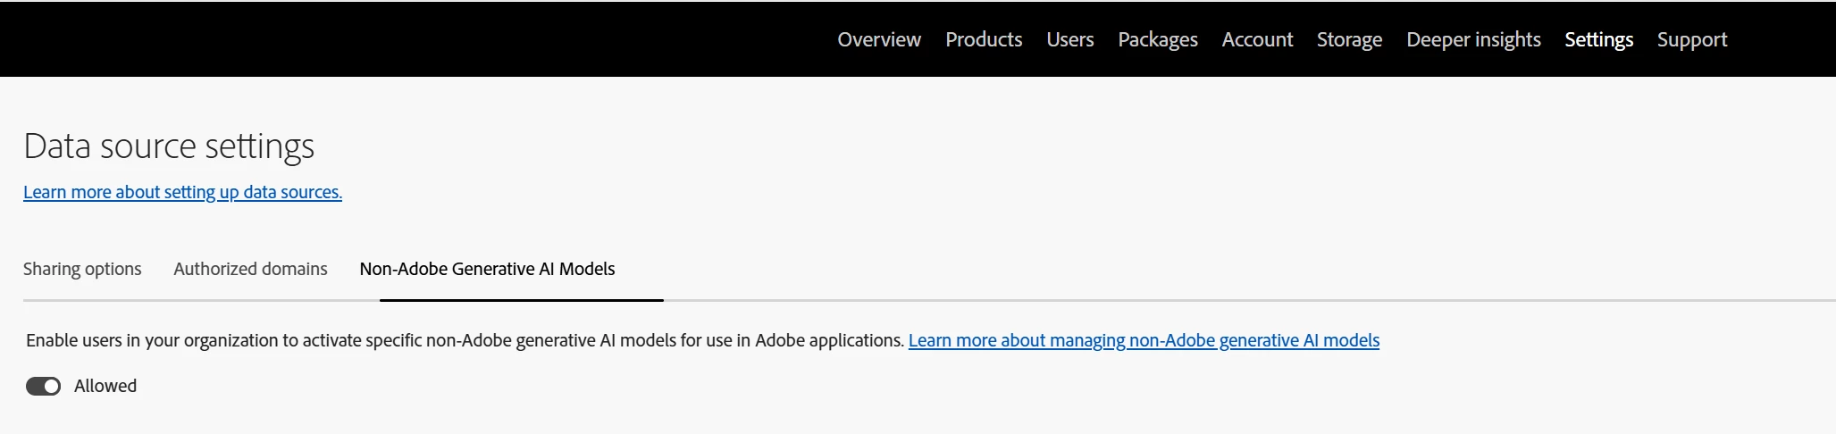1836x434 pixels.
Task: Open the managing non-Adobe generative AI models link
Action: pos(1144,340)
